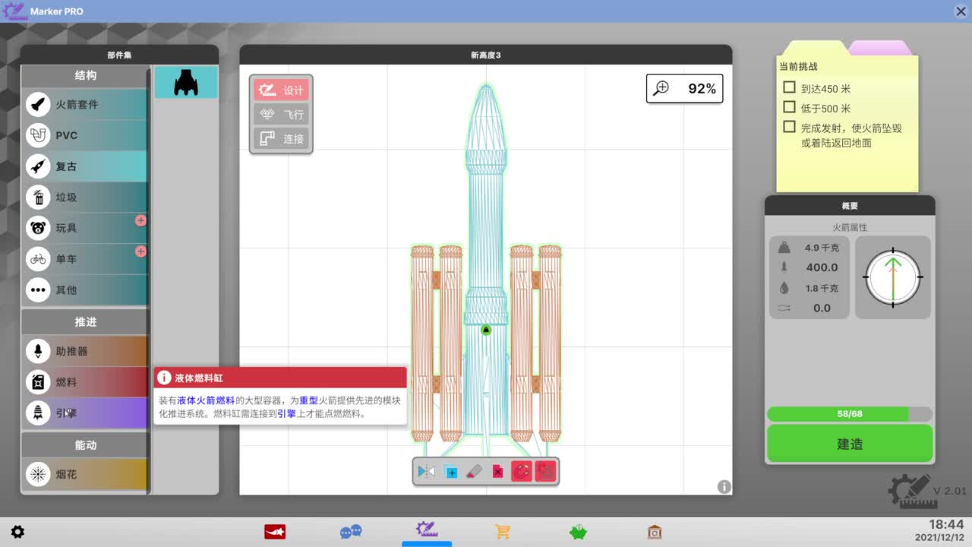
Task: Click the stability compass dial
Action: (x=893, y=277)
